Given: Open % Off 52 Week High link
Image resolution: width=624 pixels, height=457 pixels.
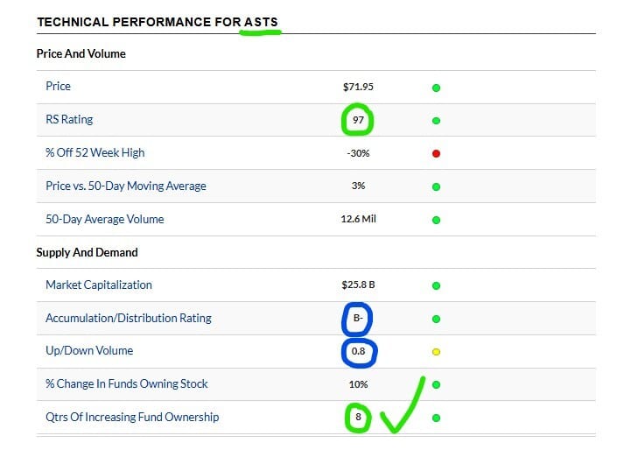Looking at the screenshot, I should coord(95,152).
